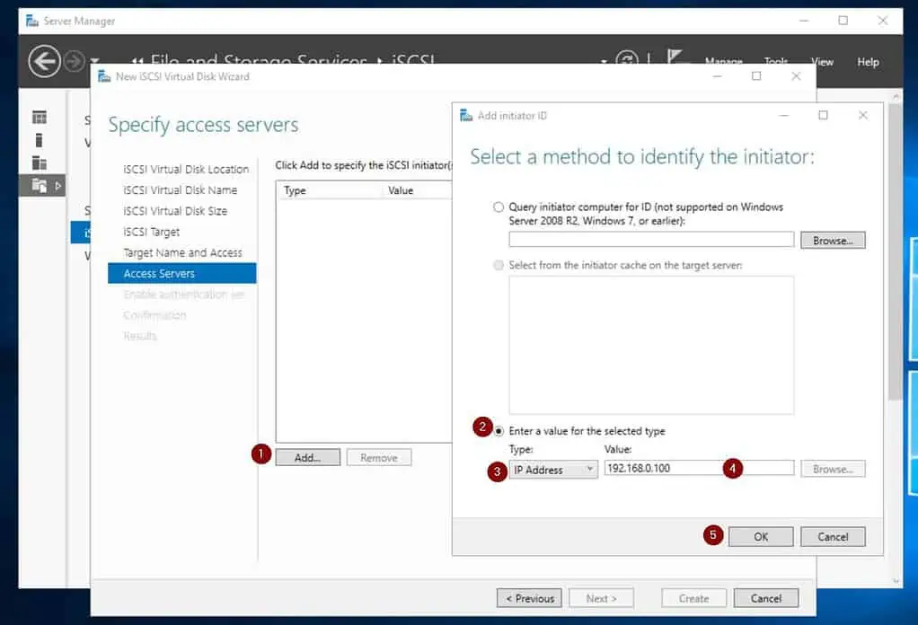Select Access Servers wizard step
Viewport: 918px width, 625px height.
coord(182,273)
